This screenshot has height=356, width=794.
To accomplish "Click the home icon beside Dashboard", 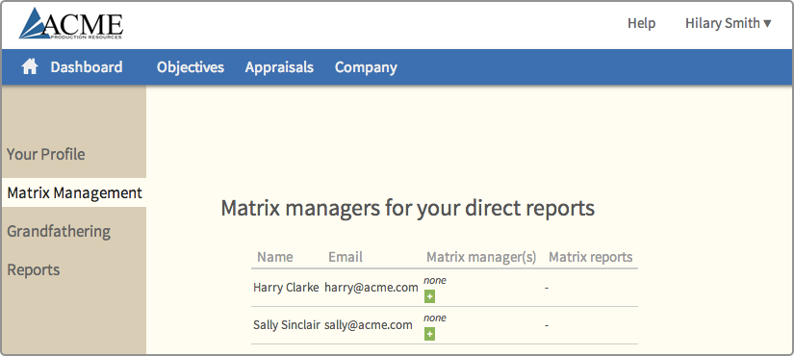I will (x=30, y=66).
